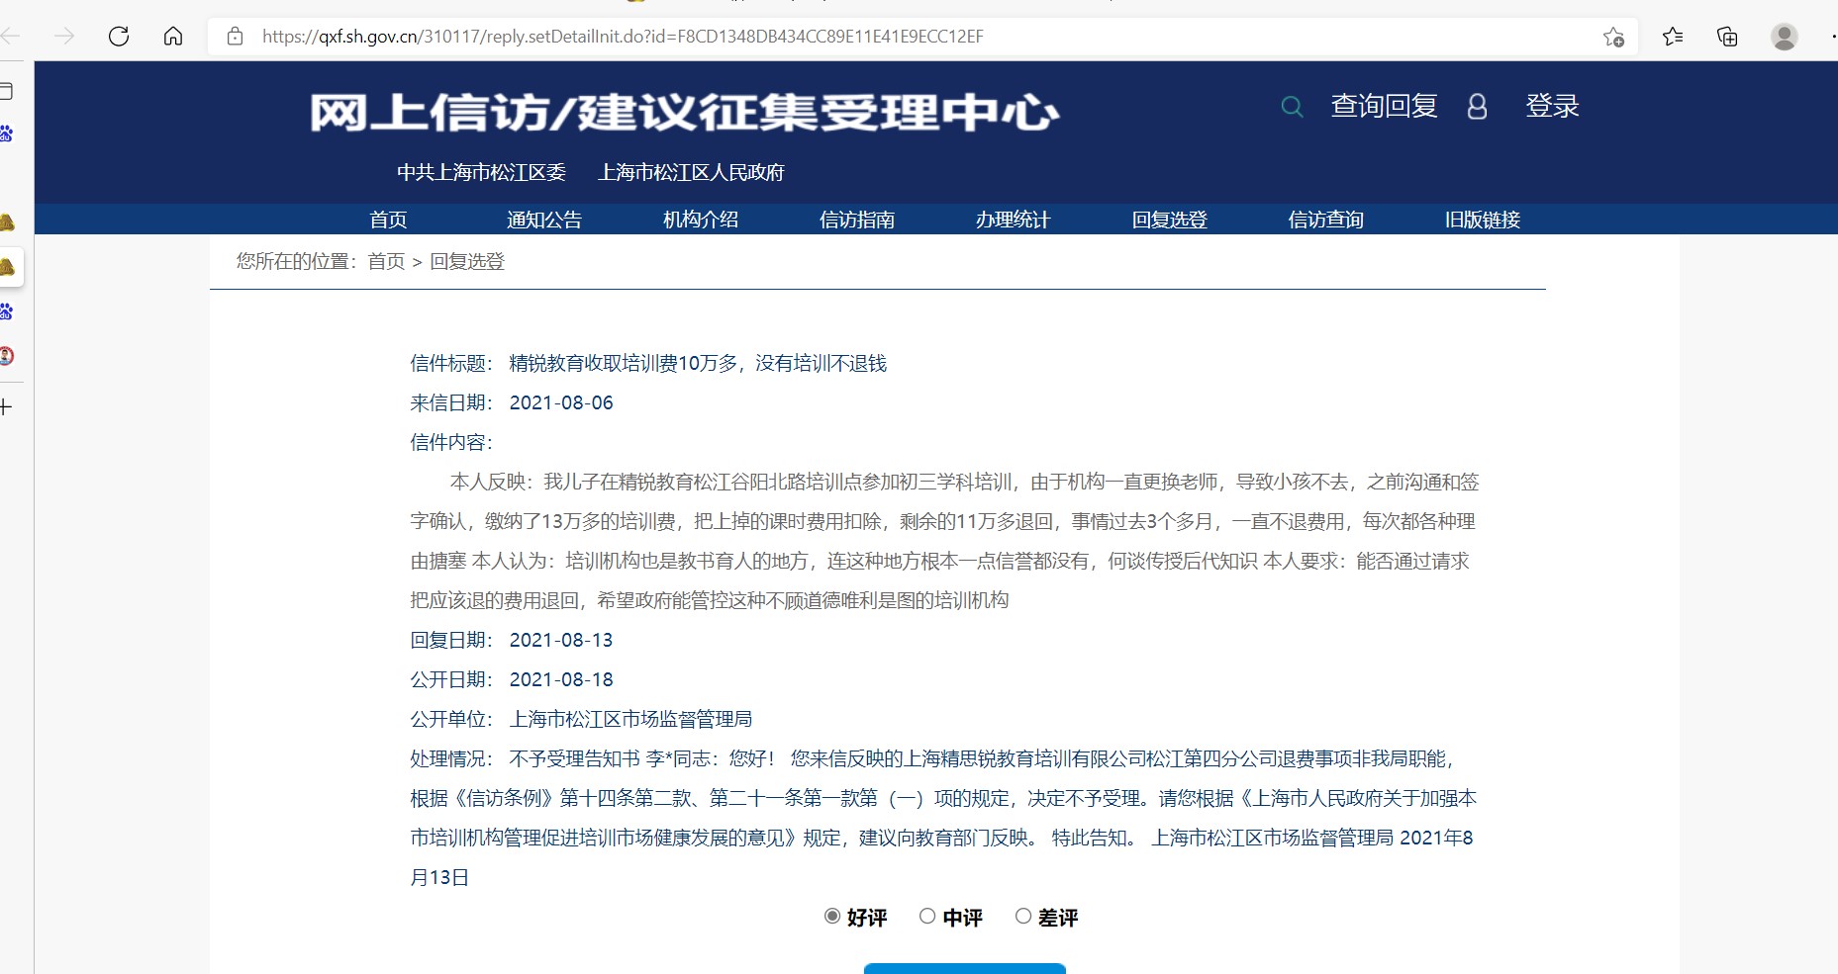This screenshot has width=1838, height=974.
Task: Open new vertical tab with plus icon
Action: [6, 406]
